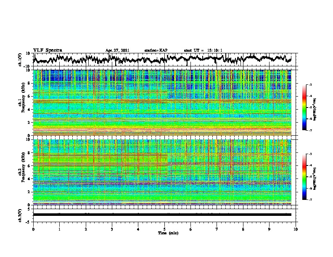333x257 pixels.
Task: Click the ch.2 "Frequency (kHz)" axis label
Action: coord(23,167)
